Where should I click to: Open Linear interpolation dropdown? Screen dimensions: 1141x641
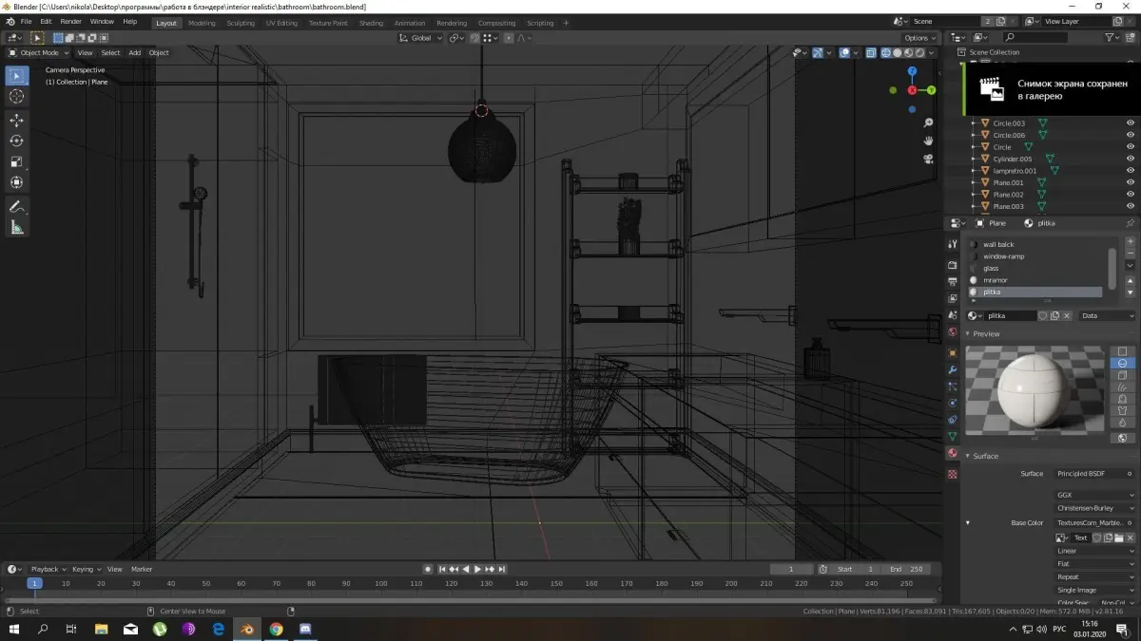(x=1095, y=551)
